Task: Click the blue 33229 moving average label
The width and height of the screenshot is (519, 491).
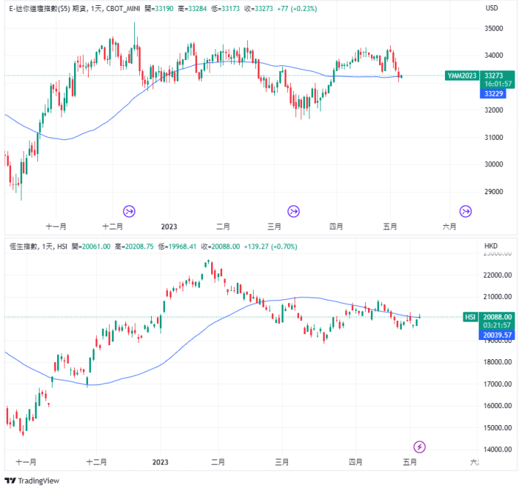Action: 494,93
